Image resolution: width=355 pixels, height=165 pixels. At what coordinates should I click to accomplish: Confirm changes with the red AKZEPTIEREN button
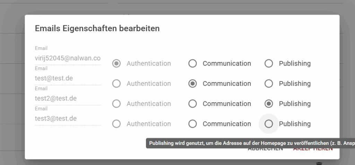(313, 149)
